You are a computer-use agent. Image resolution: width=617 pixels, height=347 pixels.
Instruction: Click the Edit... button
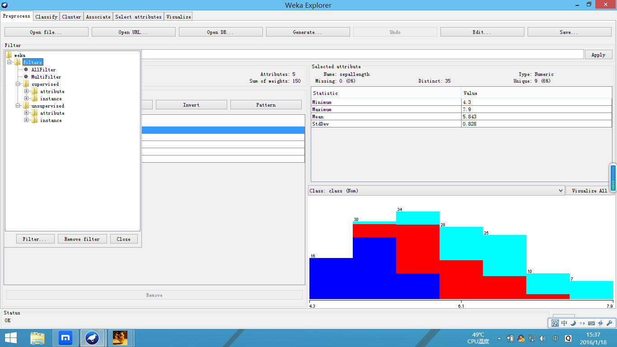pyautogui.click(x=482, y=32)
